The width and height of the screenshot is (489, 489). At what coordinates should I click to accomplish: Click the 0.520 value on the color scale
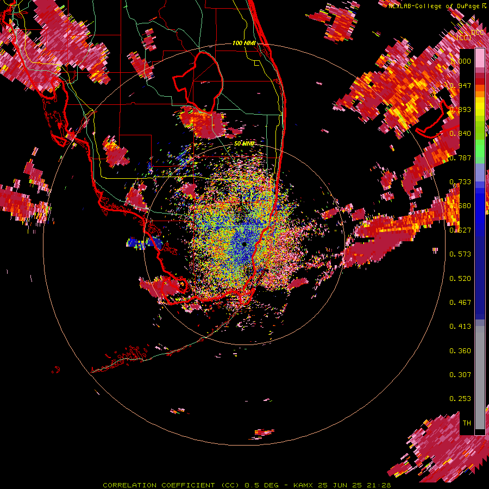pyautogui.click(x=460, y=279)
